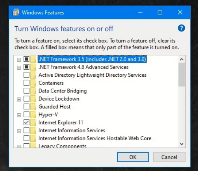Click folder icon next to Internet Explorer 11
The height and width of the screenshot is (171, 198).
click(33, 122)
